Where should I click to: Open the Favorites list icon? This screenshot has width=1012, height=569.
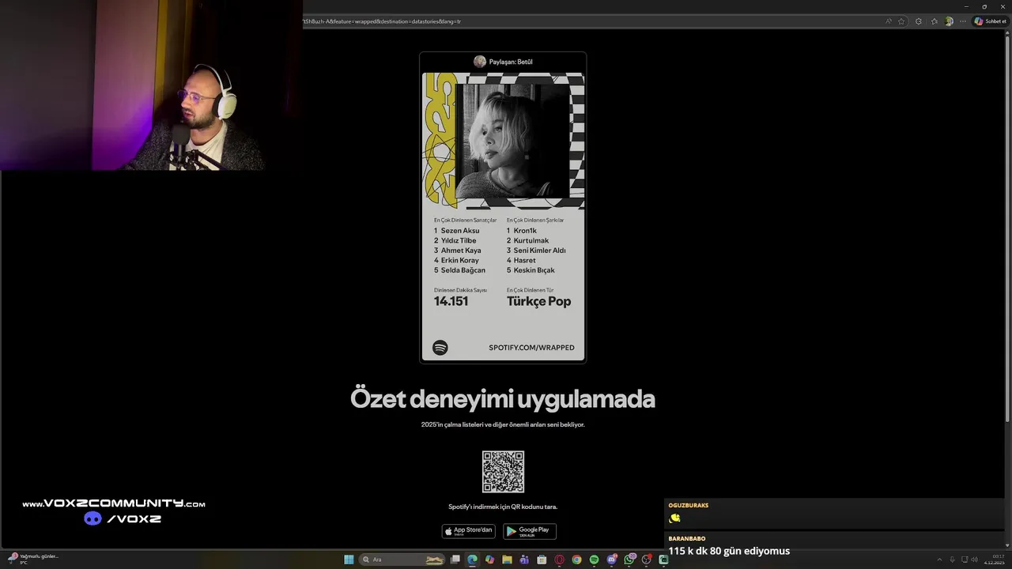click(935, 21)
